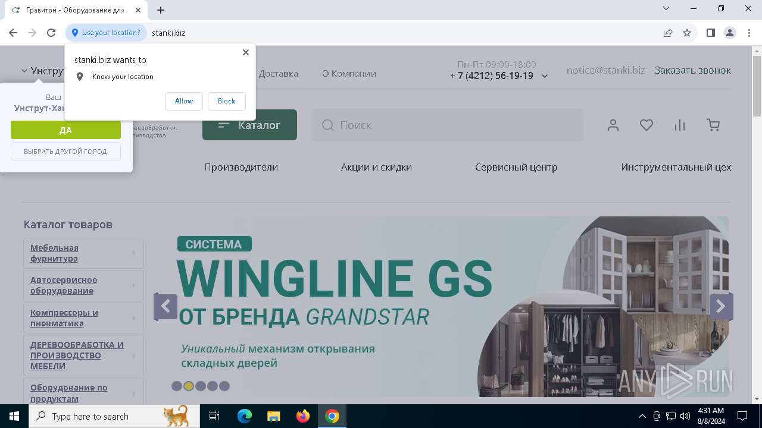The image size is (762, 428).
Task: Block location access for stanki.biz
Action: coord(226,101)
